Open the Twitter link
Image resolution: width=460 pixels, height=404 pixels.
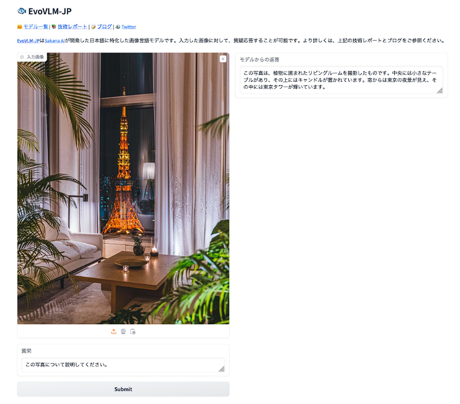coord(129,27)
